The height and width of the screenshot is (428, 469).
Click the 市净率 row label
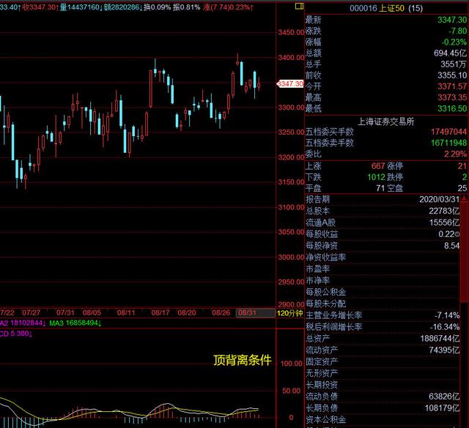(317, 280)
